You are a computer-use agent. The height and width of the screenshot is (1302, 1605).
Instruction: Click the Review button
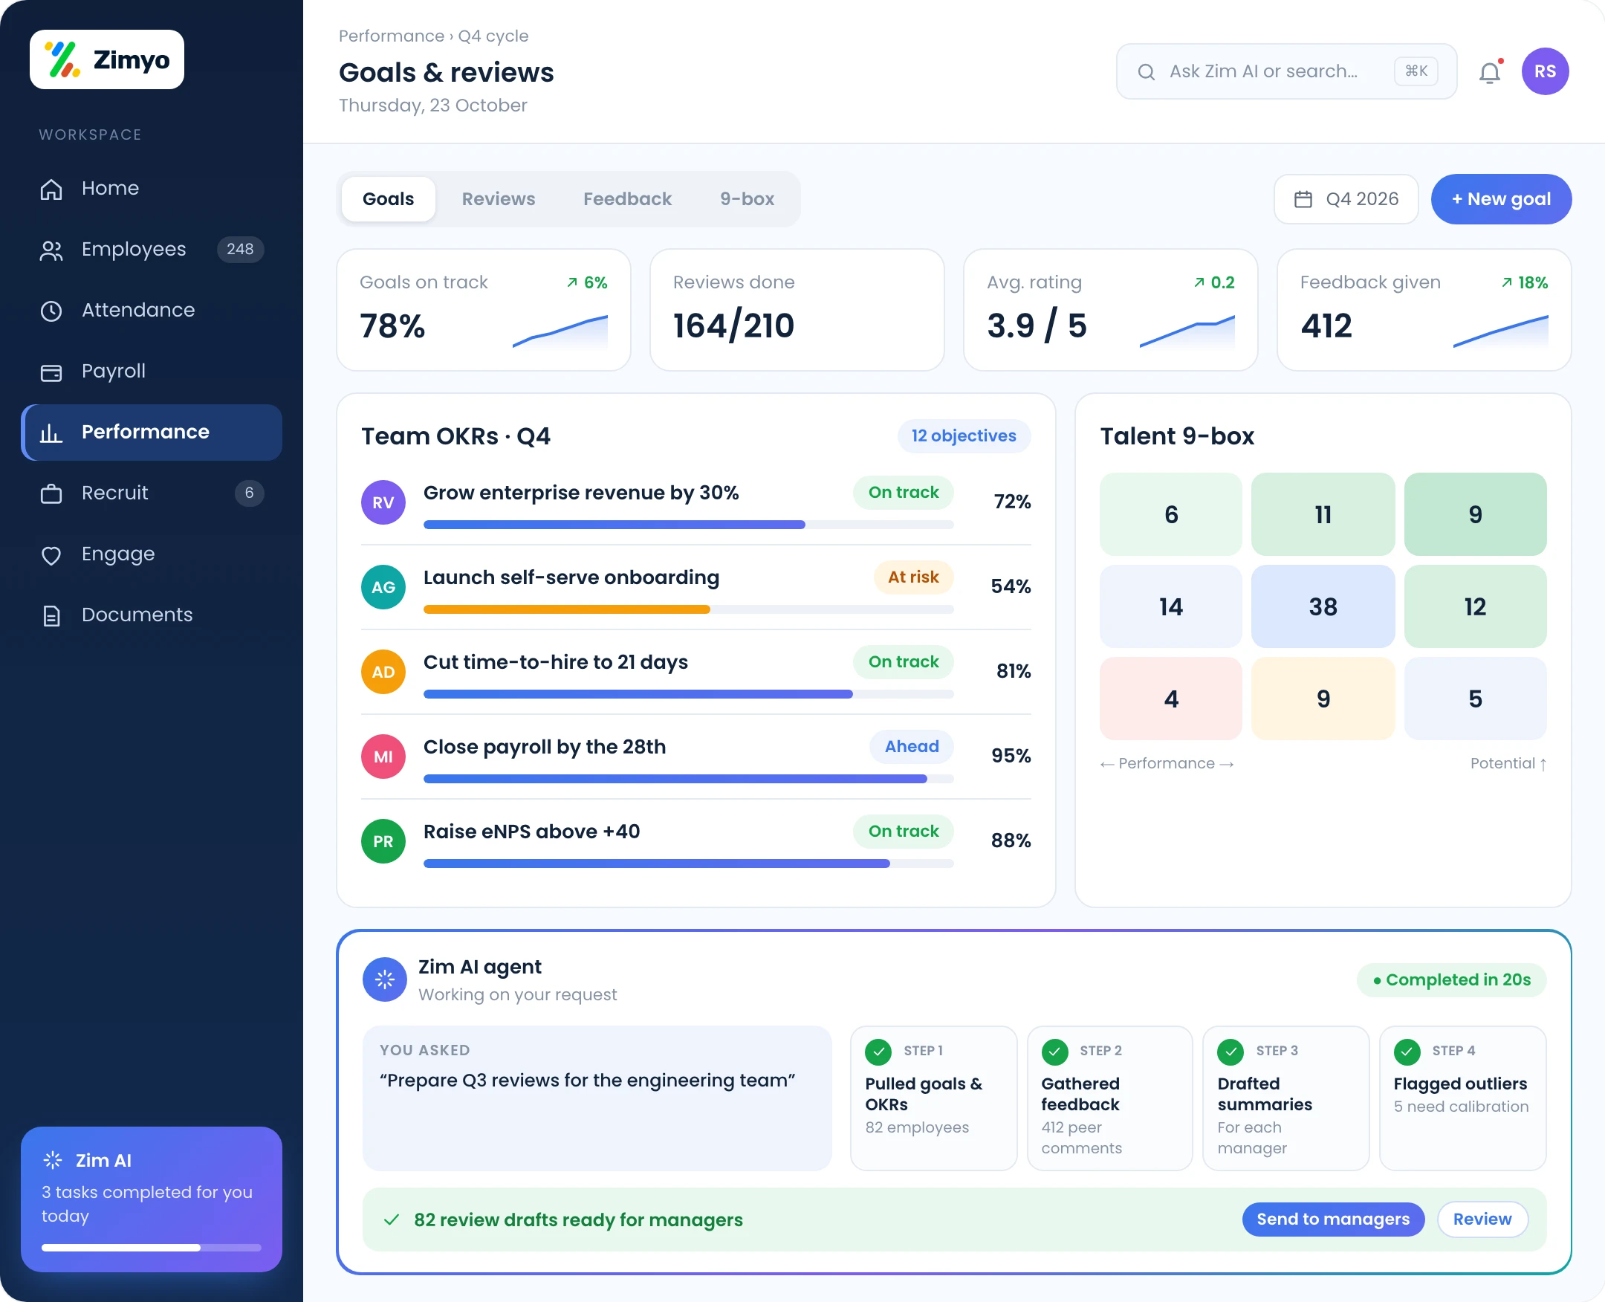point(1482,1219)
